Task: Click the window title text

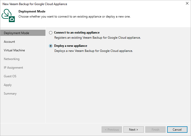Action: [x=35, y=4]
